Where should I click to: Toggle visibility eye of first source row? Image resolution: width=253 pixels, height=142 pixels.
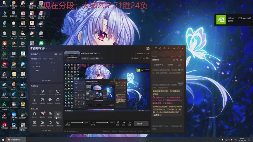[54, 63]
